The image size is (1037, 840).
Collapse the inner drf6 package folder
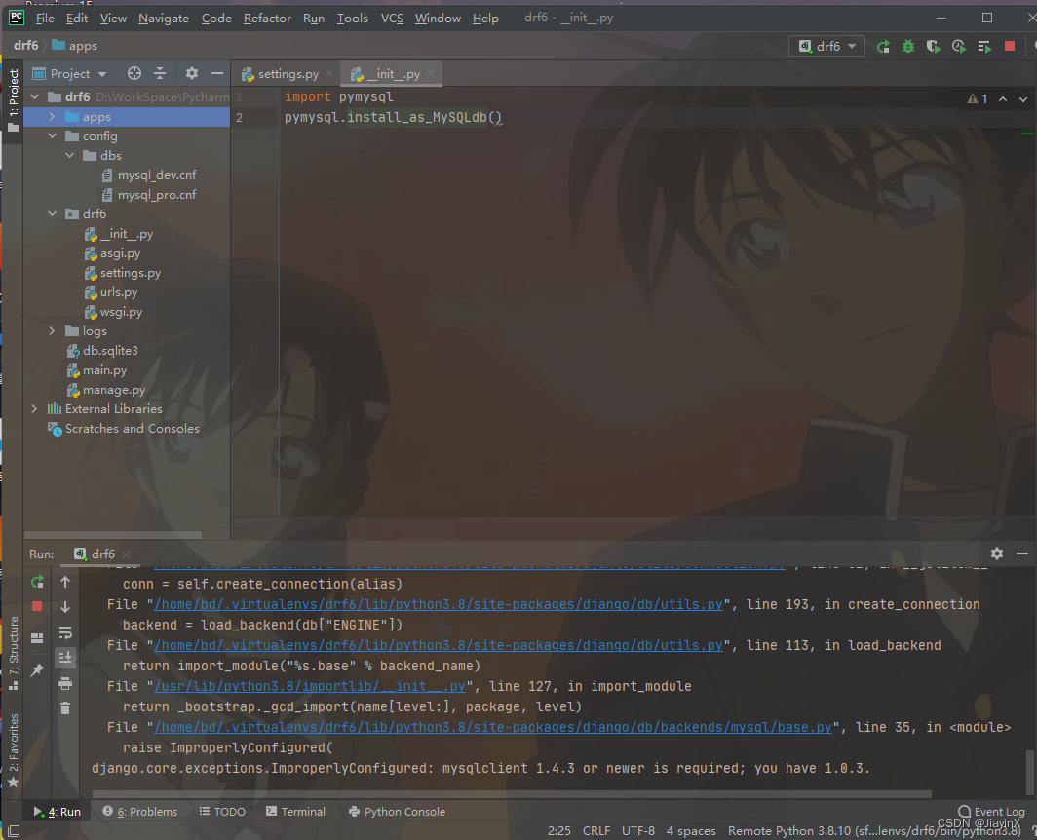click(x=52, y=213)
